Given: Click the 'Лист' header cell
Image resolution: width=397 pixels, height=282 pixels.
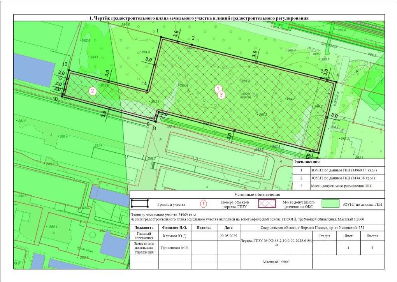Looking at the screenshot, I should [348, 236].
